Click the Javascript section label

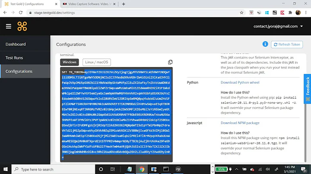click(194, 123)
